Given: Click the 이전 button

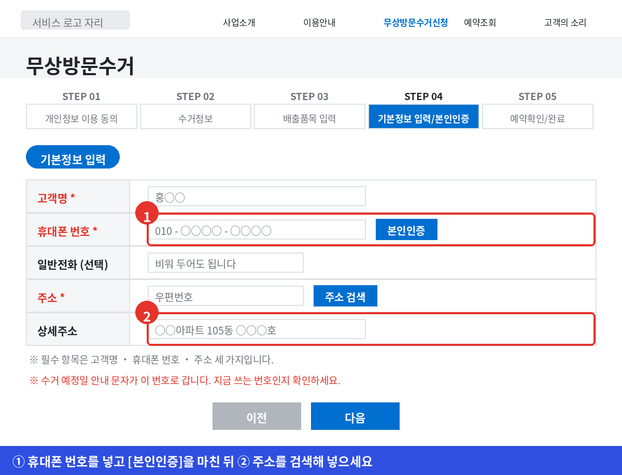Looking at the screenshot, I should (257, 416).
